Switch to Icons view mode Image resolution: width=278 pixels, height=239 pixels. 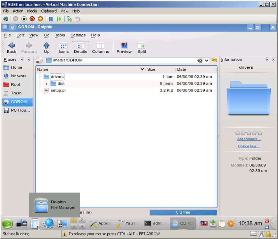pyautogui.click(x=64, y=48)
